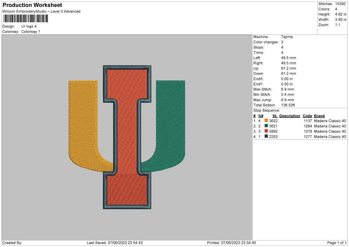Click the Width value 3.90 in

pyautogui.click(x=340, y=20)
